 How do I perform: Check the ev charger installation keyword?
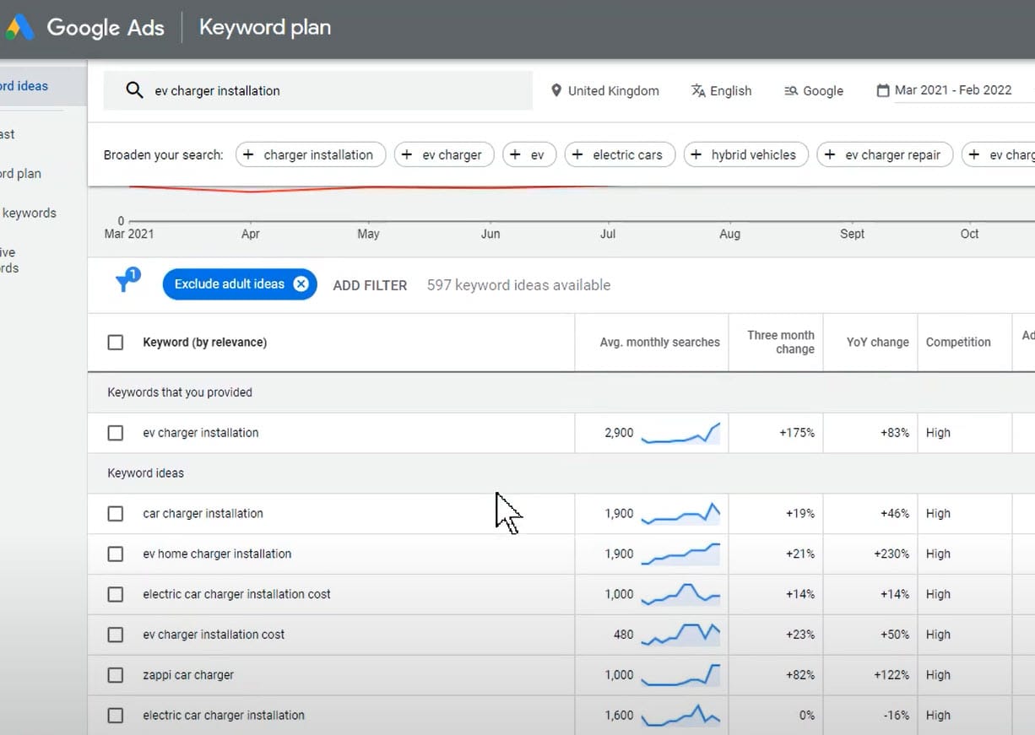[x=116, y=433]
